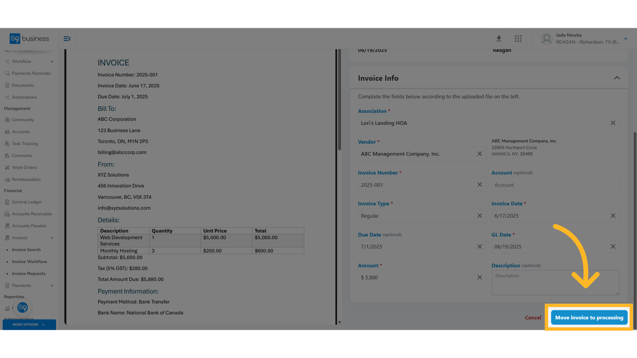Open Invoice Workflow

pos(30,262)
